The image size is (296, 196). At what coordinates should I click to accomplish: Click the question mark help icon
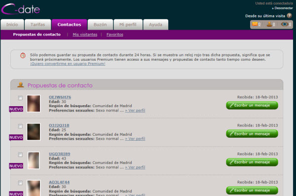[x=289, y=15]
